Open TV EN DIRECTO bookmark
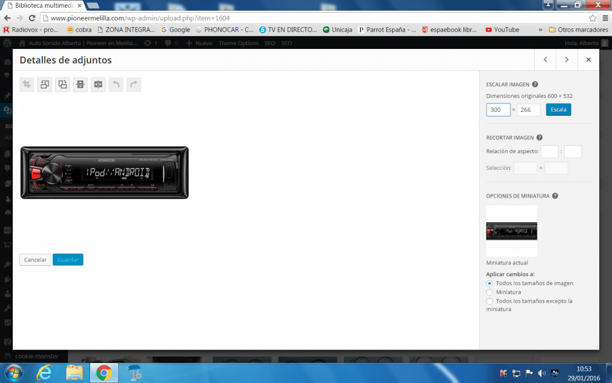 coord(288,30)
